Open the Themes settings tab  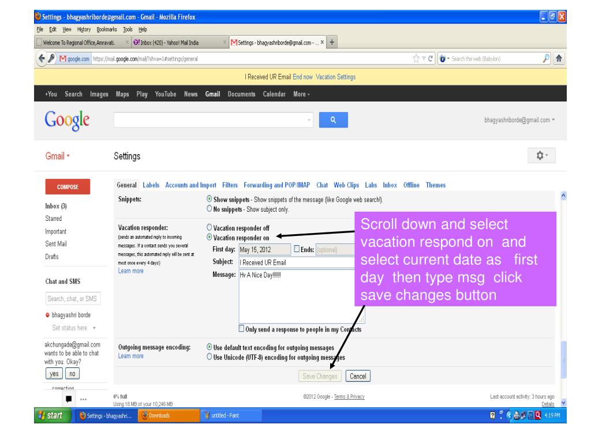[436, 185]
